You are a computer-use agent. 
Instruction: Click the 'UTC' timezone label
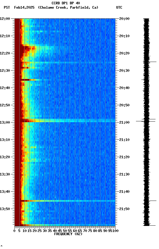119,7
